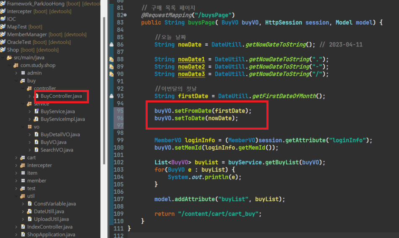Click System.out.println statement
Viewport: 399px width, 238px height.
pyautogui.click(x=204, y=177)
